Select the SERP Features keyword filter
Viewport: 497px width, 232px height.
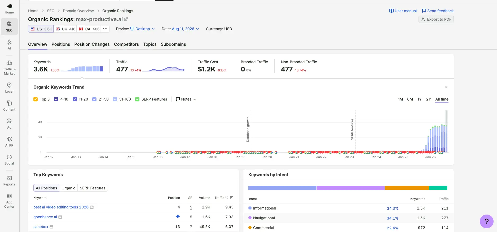point(93,188)
